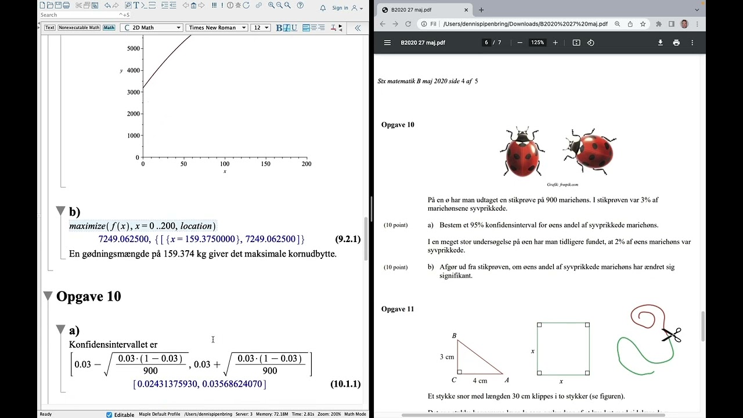Increase PDF zoom with plus button
The width and height of the screenshot is (743, 418).
point(556,42)
